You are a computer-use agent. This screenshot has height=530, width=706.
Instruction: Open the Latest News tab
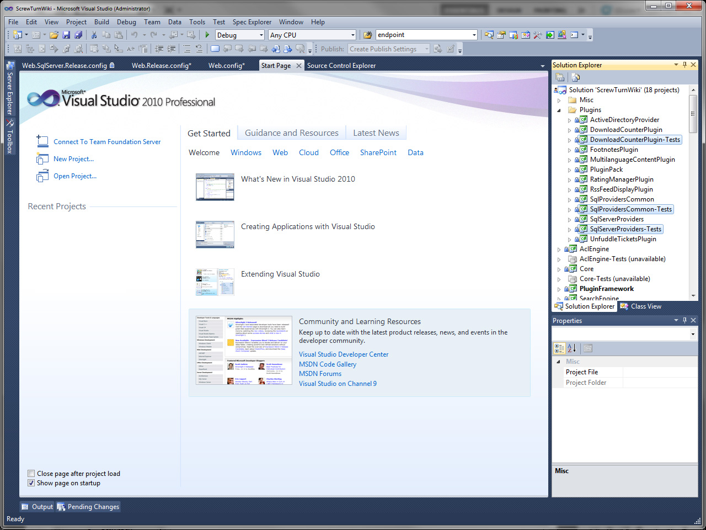coord(376,133)
